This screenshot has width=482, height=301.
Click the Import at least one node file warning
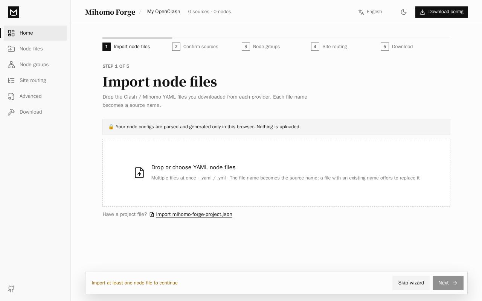pos(134,283)
